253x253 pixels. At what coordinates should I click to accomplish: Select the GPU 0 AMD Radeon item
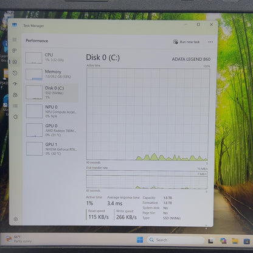click(52, 130)
